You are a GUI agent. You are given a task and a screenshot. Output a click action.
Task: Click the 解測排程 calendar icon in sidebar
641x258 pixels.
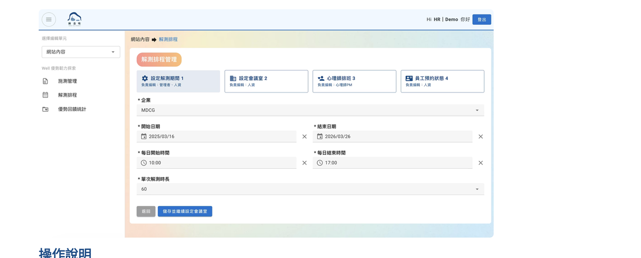[45, 95]
